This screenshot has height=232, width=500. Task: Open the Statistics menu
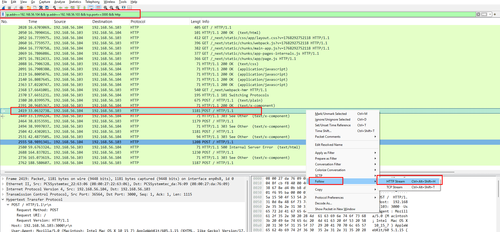tap(75, 2)
